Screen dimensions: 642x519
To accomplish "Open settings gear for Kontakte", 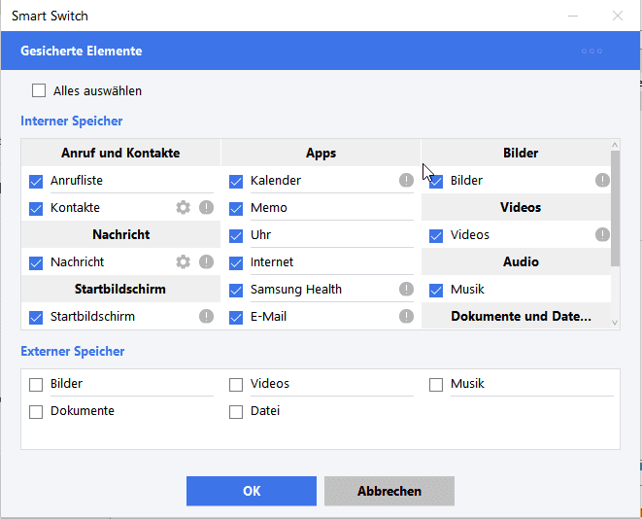I will coord(183,207).
